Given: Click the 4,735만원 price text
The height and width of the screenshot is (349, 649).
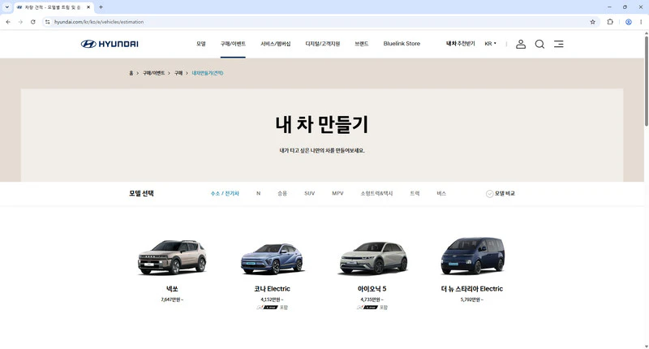Looking at the screenshot, I should point(372,299).
